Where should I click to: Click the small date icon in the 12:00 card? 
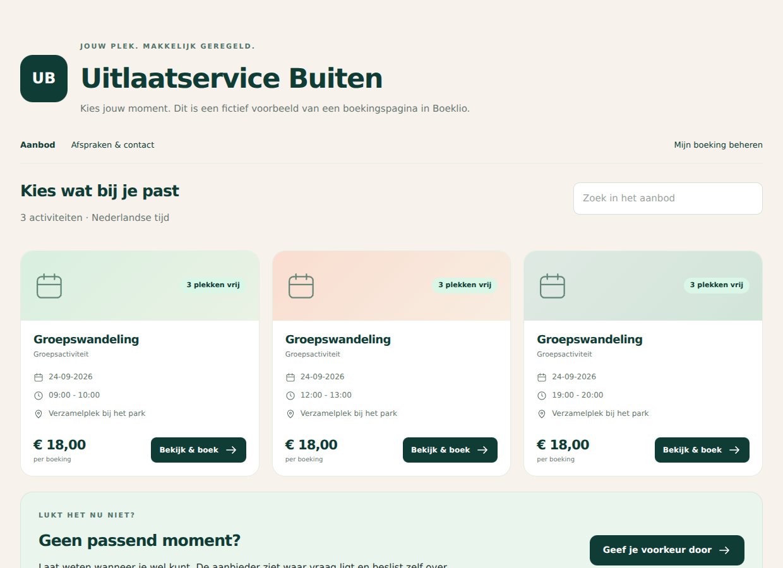point(290,377)
